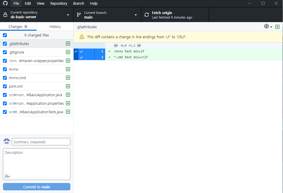Expand the diff settings dropdown arrow

pos(271,27)
